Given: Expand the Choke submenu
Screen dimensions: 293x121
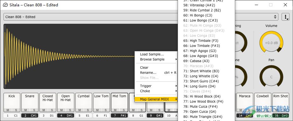Looking at the screenshot, I should 156,91.
